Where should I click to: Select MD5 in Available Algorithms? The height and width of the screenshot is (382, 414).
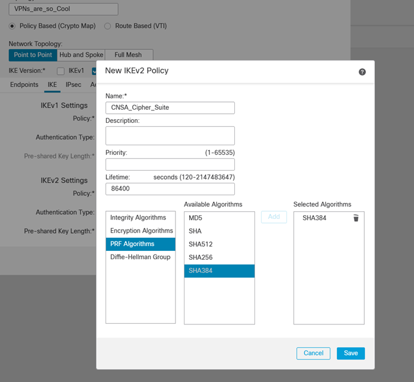click(219, 218)
